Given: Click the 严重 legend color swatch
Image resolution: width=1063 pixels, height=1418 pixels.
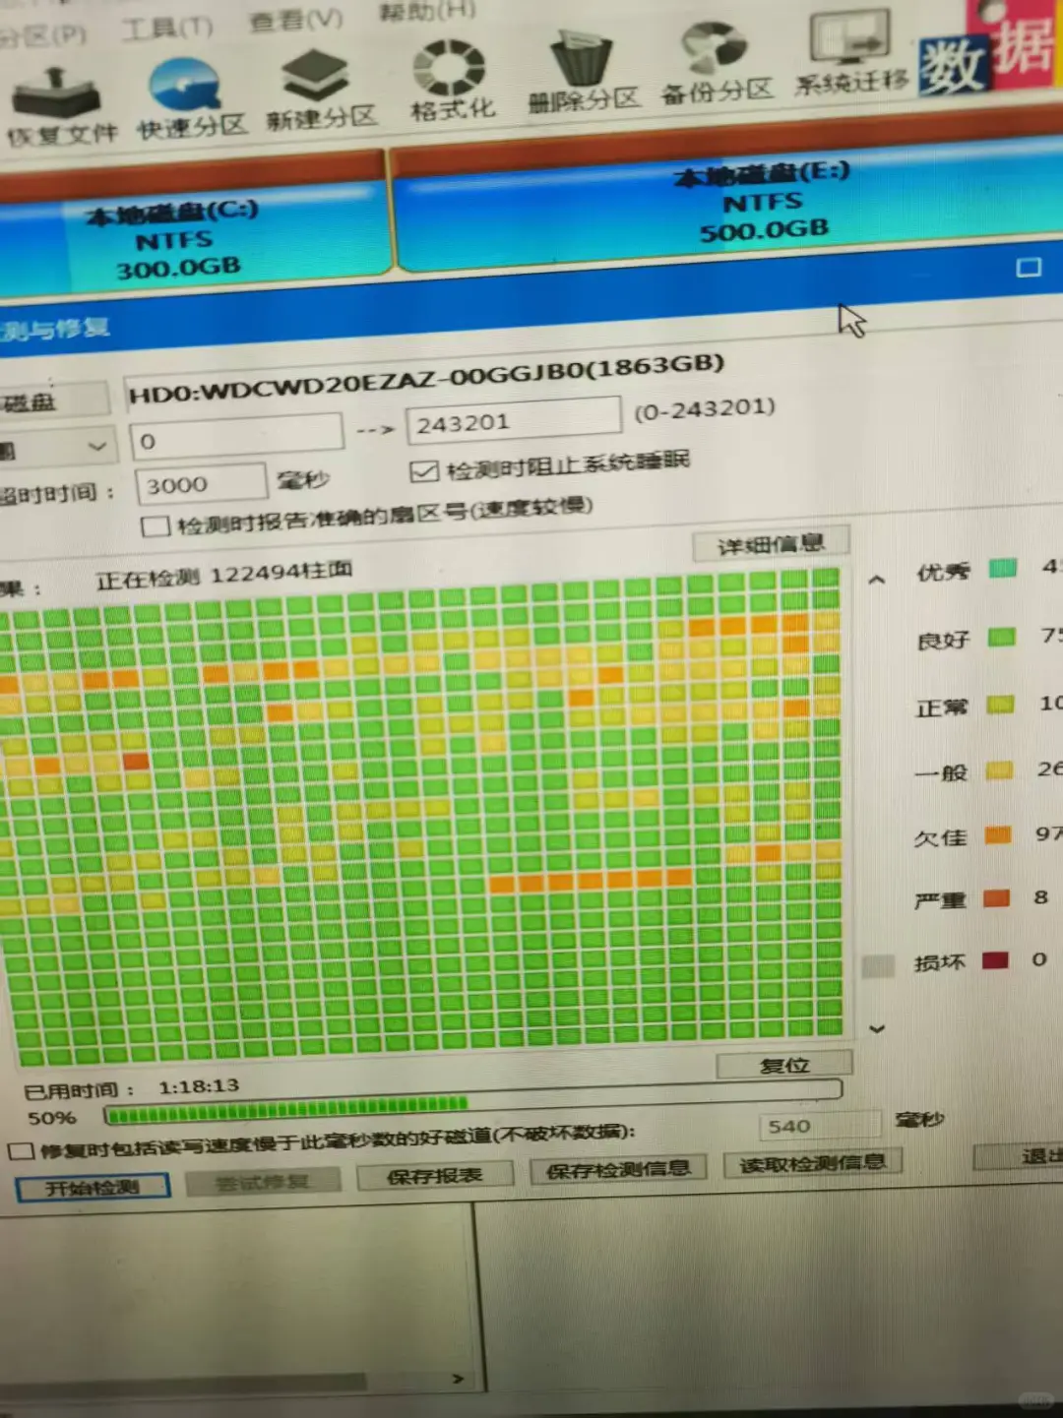Looking at the screenshot, I should (997, 898).
